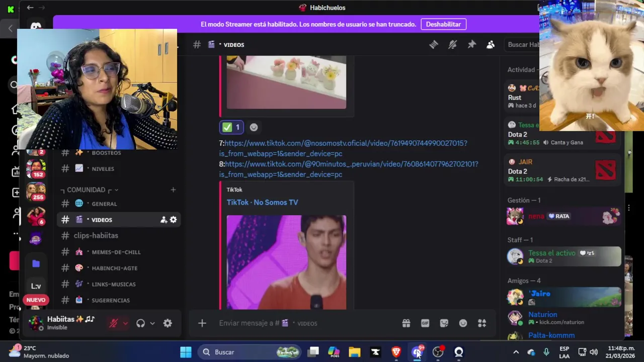Focus the Buscar Habichuelos search field
Screen dimensions: 644x362
(x=522, y=45)
